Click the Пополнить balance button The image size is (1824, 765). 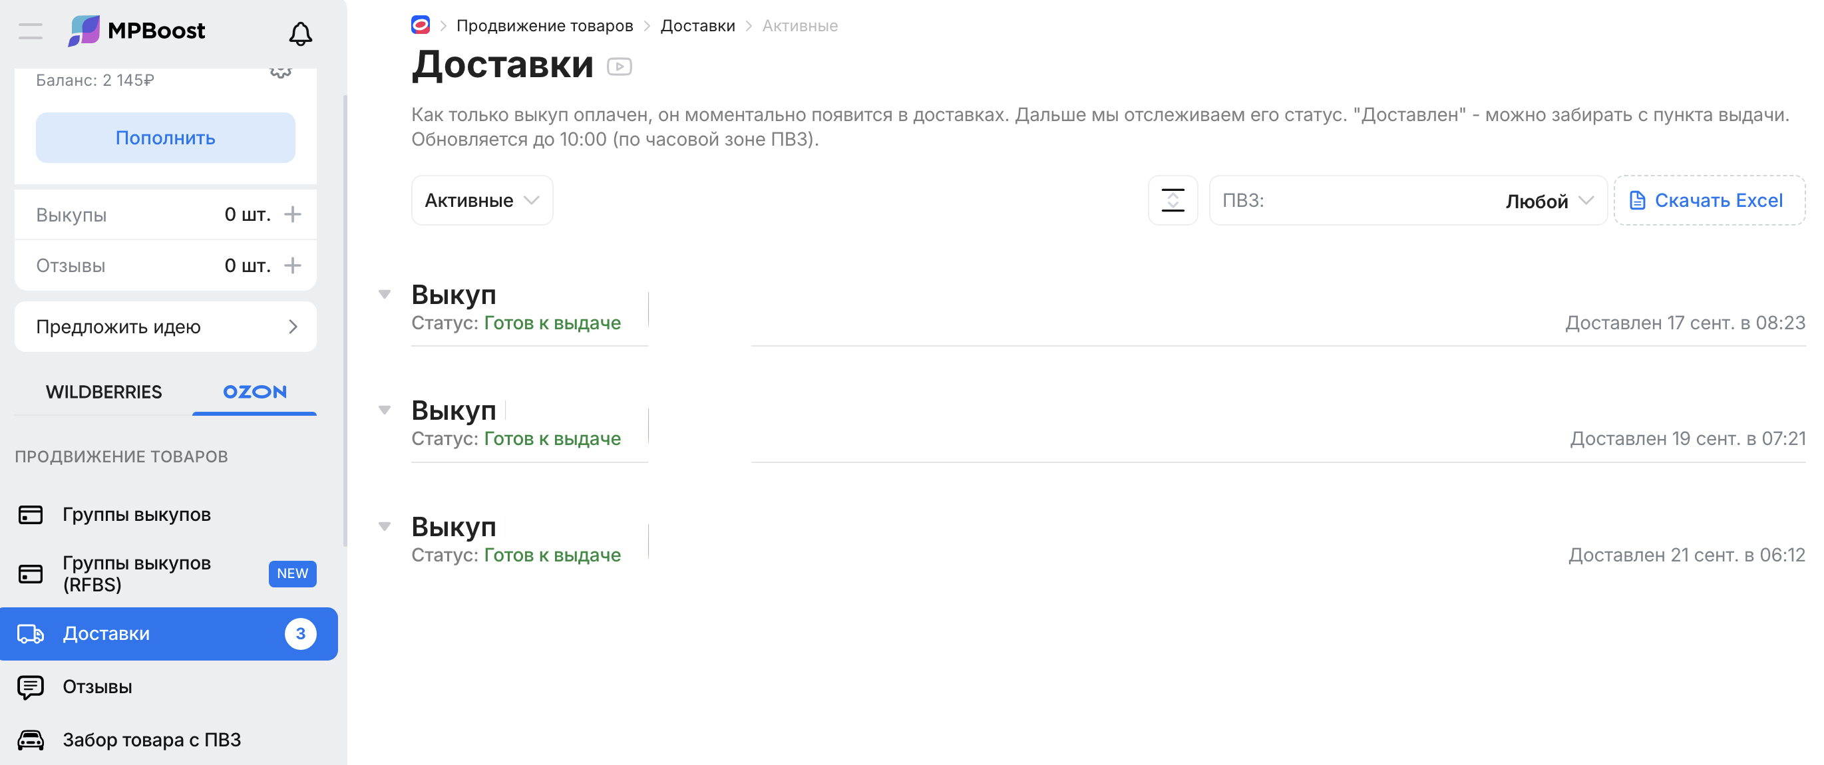165,137
